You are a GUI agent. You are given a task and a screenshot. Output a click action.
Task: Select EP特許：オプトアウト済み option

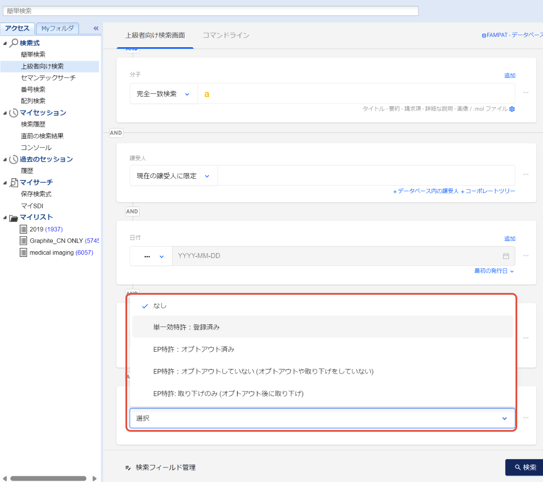coord(322,349)
